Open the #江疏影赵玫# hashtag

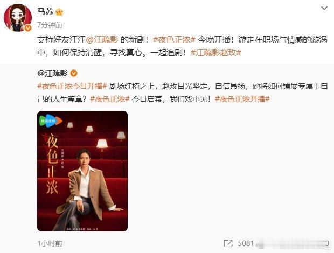pos(216,53)
